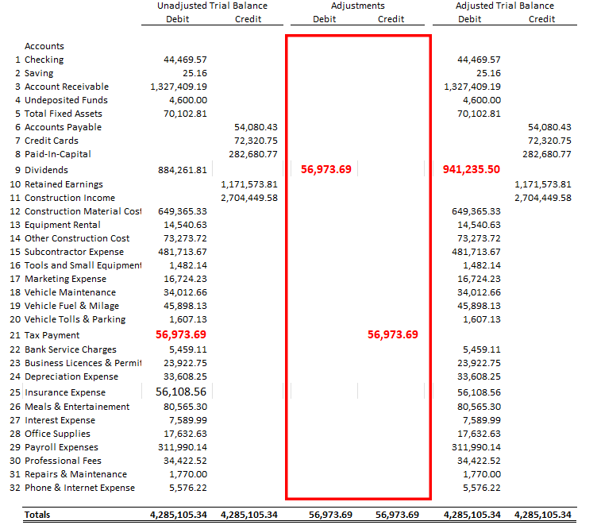The height and width of the screenshot is (525, 597).
Task: Select unadjusted Account Receivable debit 1,327,409.19
Action: (179, 87)
